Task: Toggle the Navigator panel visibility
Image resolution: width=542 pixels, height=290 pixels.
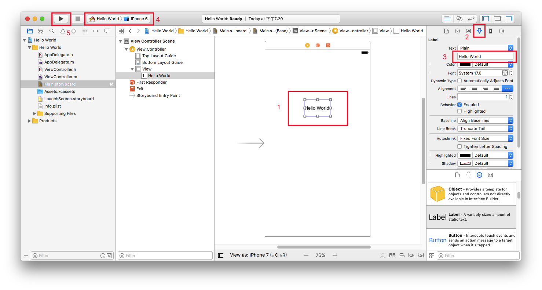Action: tap(486, 19)
